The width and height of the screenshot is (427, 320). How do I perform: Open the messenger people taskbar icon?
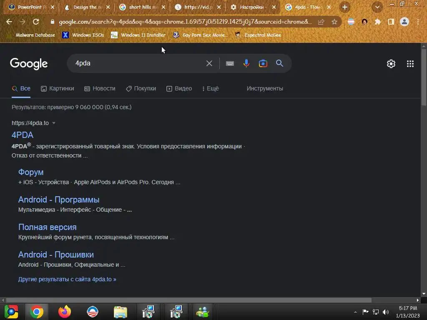202,312
